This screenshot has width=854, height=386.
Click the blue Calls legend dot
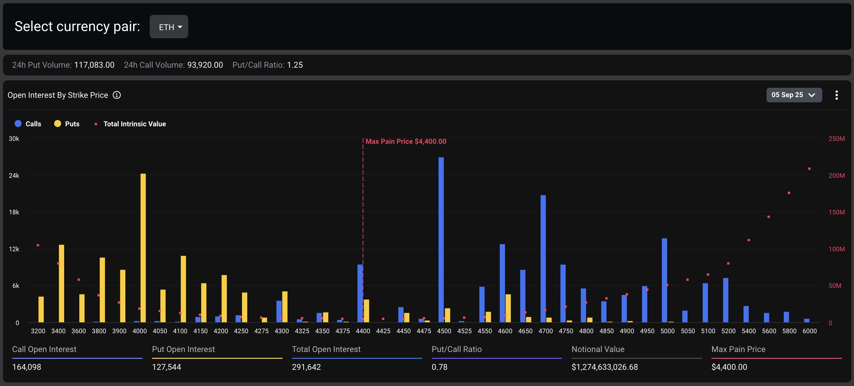17,124
